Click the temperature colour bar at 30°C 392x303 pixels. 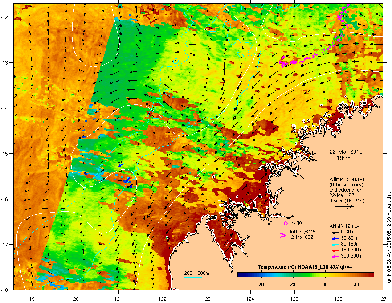[325, 275]
